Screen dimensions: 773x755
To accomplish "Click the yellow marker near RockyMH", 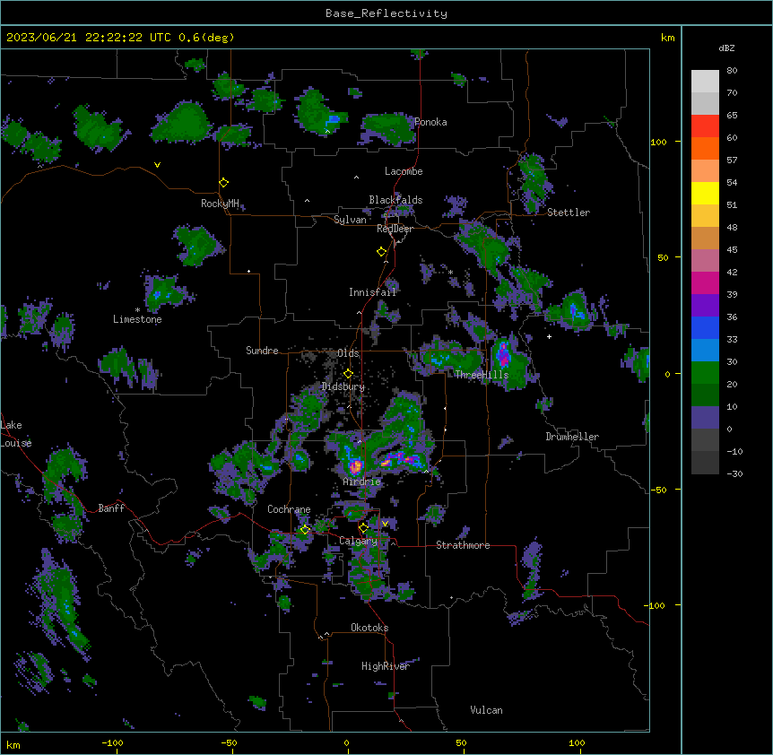I will pyautogui.click(x=224, y=183).
